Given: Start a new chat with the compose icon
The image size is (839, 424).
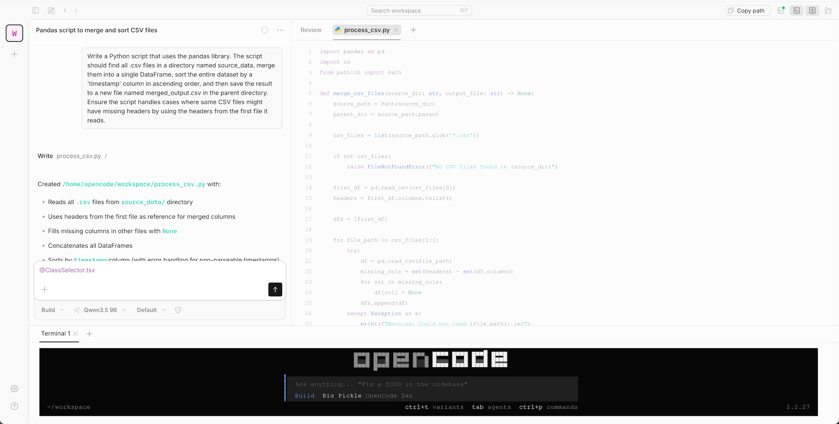Looking at the screenshot, I should click(51, 10).
